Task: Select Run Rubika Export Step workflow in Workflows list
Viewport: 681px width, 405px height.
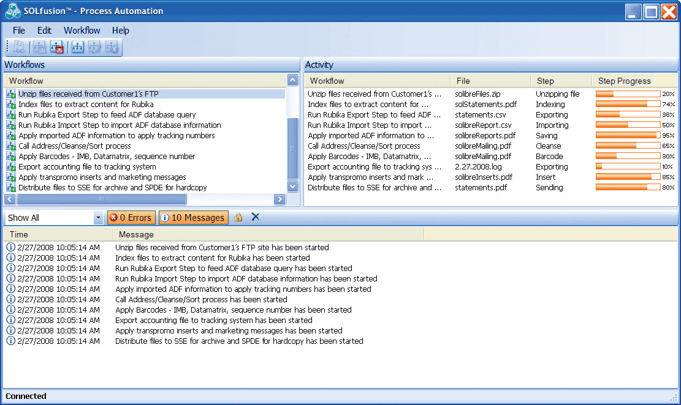Action: coord(107,114)
